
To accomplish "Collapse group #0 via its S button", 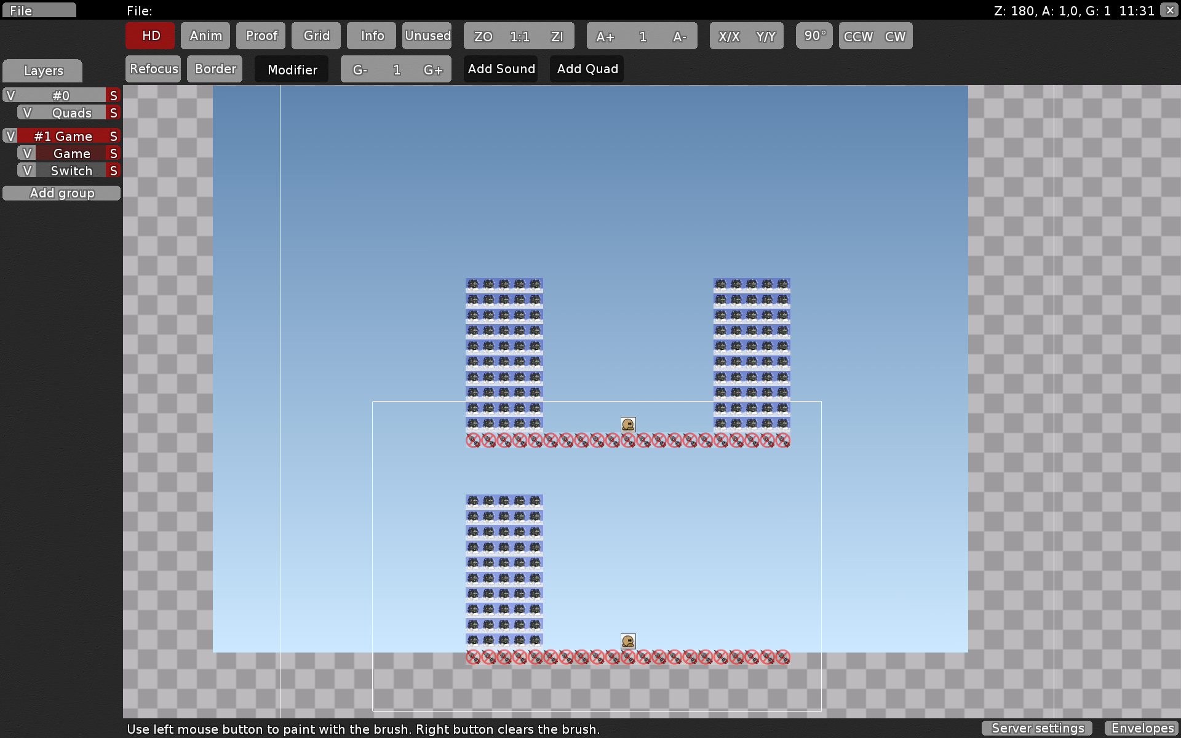I will (x=113, y=95).
